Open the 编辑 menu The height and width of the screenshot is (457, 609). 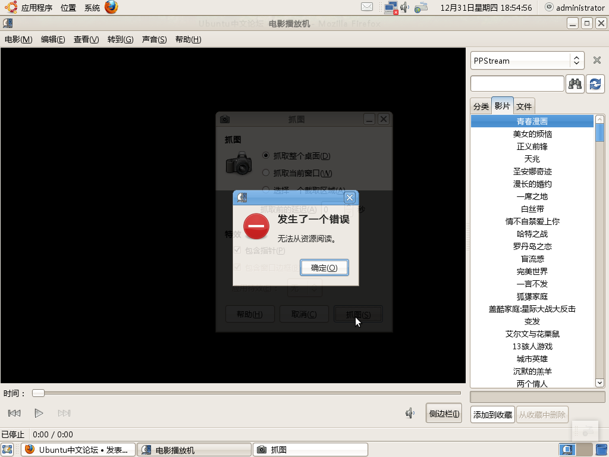(x=53, y=39)
